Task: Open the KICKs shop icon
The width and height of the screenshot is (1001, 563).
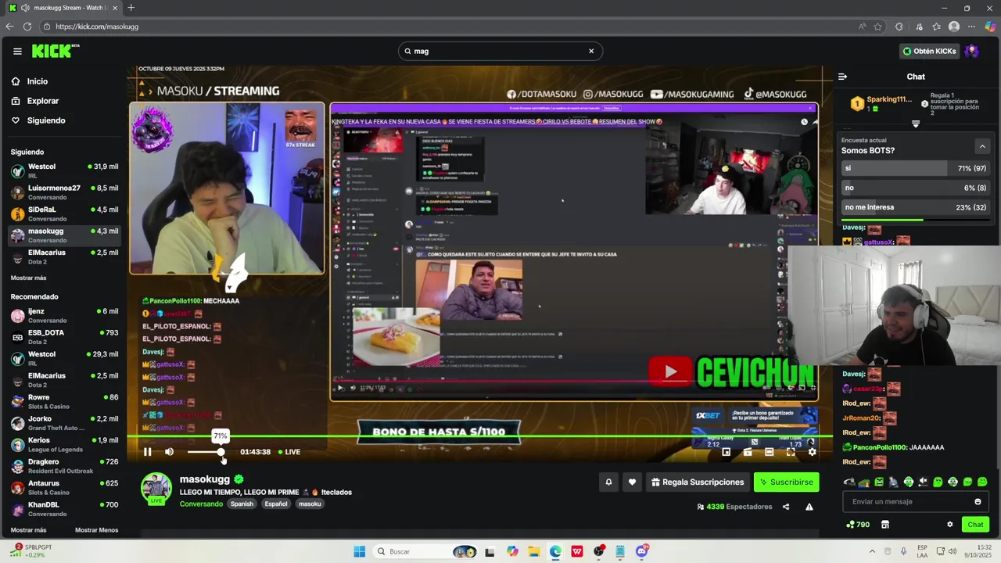Action: tap(885, 525)
